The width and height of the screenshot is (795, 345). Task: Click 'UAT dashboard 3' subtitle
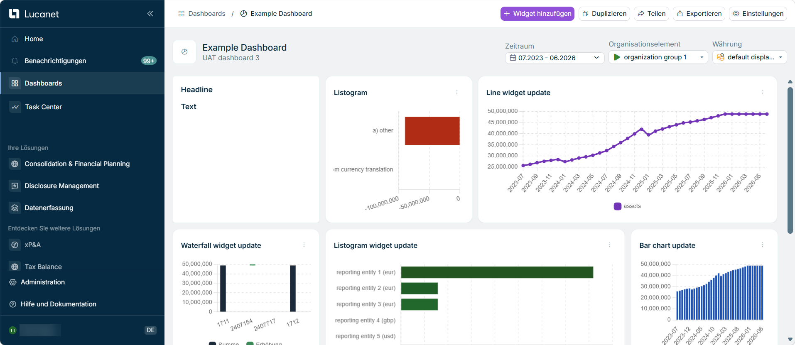pos(231,58)
